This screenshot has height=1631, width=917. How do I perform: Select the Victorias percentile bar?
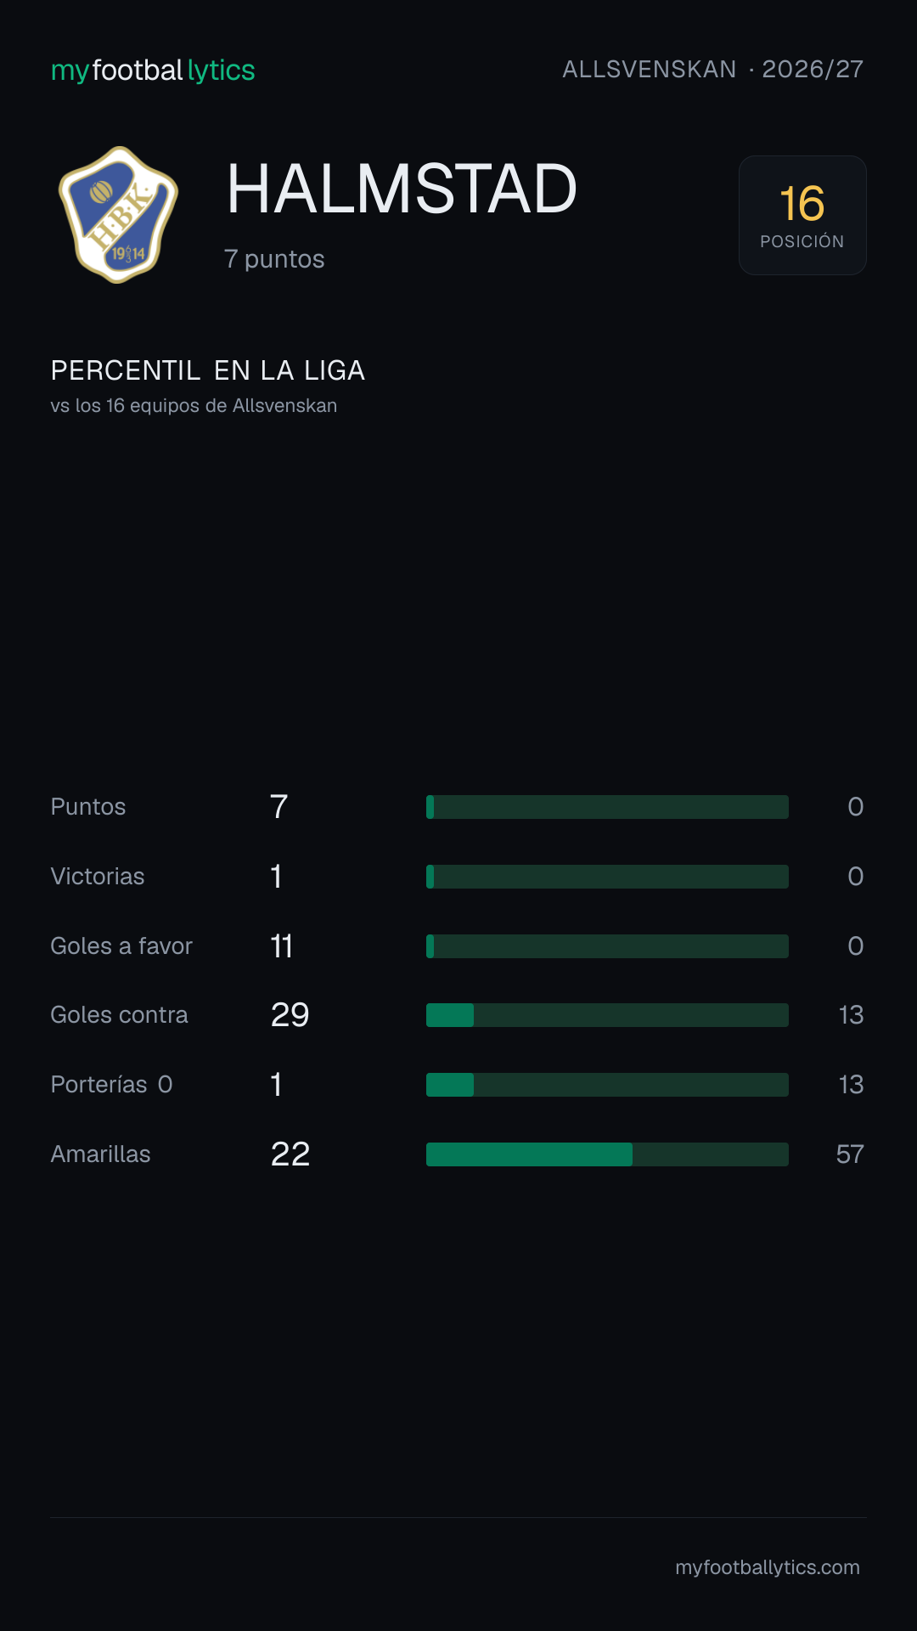click(607, 877)
